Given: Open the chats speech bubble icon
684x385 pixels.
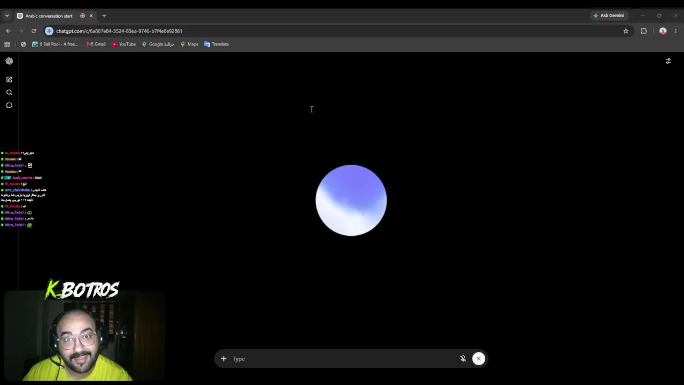Looking at the screenshot, I should click(9, 105).
